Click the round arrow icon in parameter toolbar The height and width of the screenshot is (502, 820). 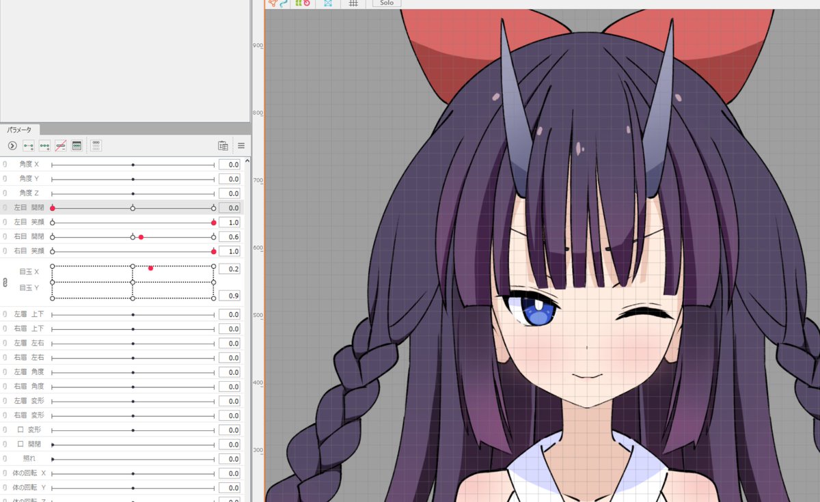point(12,145)
